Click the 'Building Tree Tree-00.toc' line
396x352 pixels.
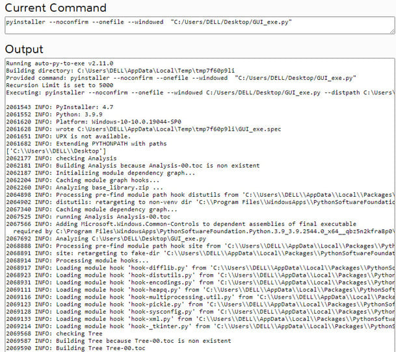(x=76, y=349)
